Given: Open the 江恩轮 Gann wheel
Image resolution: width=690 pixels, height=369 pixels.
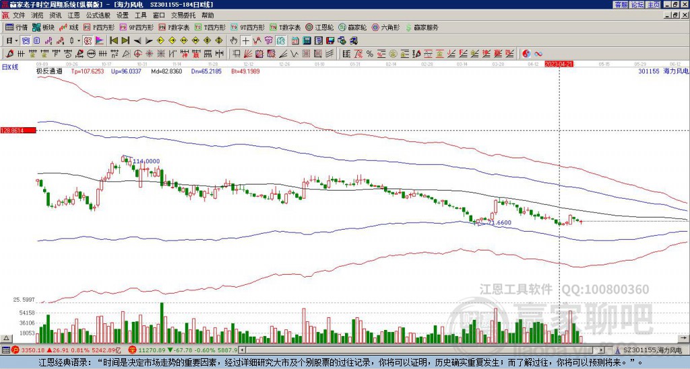Looking at the screenshot, I should 319,27.
